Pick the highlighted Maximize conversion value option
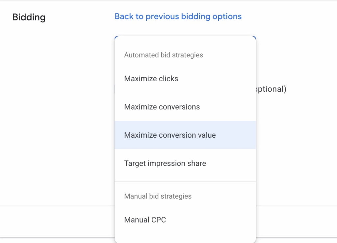This screenshot has width=337, height=243. coord(170,135)
